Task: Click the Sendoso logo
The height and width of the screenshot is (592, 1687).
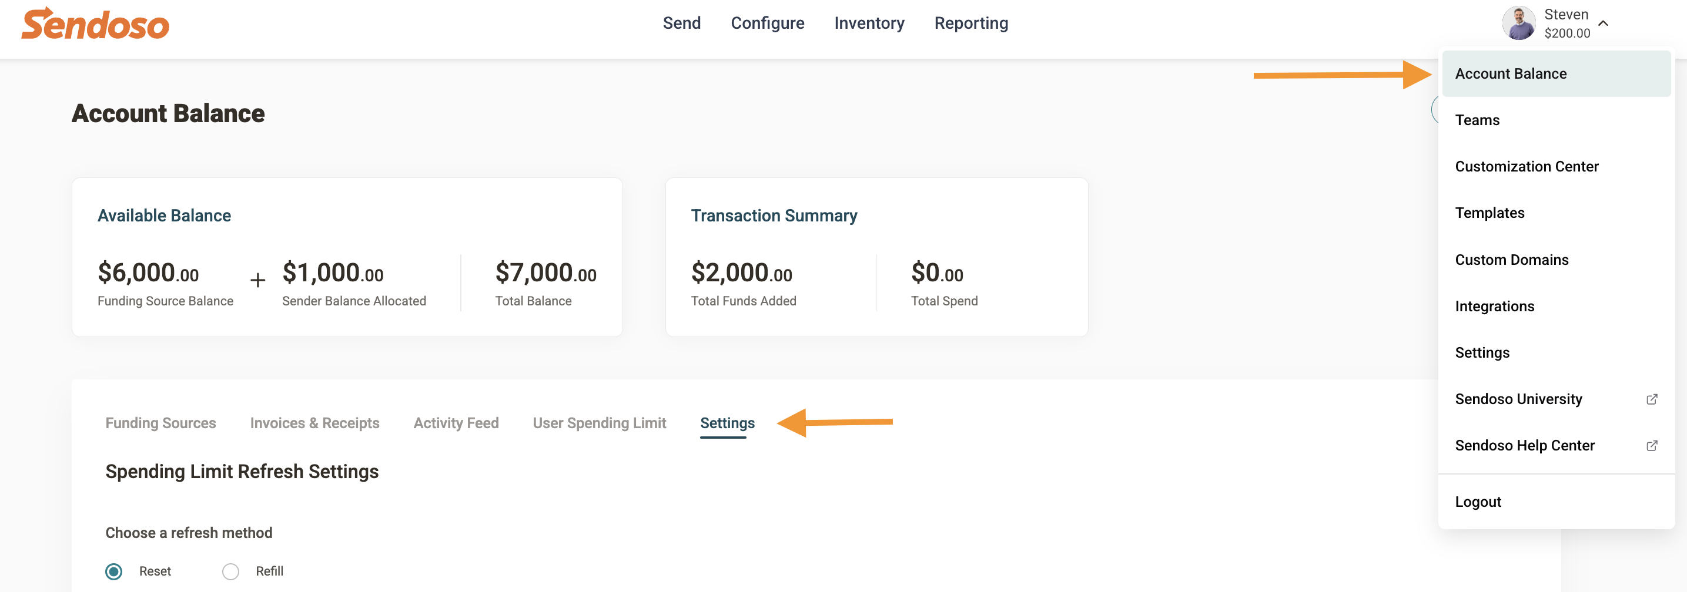Action: (95, 23)
